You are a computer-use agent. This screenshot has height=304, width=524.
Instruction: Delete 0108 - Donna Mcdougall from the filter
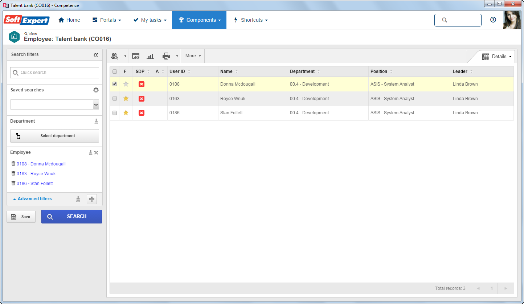tap(13, 164)
